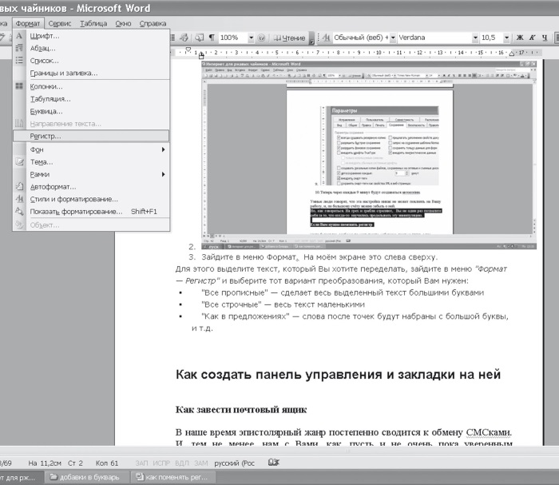Image resolution: width=559 pixels, height=485 pixels.
Task: Click the Стили и форматирование icon in menu
Action: pyautogui.click(x=19, y=199)
